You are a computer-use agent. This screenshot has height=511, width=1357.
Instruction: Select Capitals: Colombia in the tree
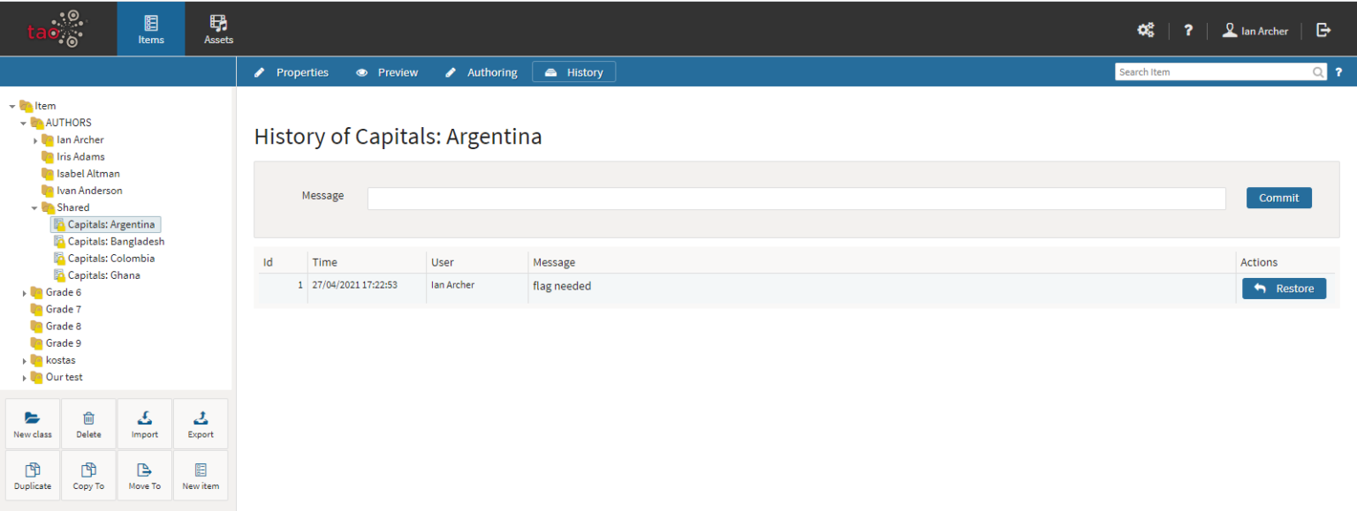110,259
